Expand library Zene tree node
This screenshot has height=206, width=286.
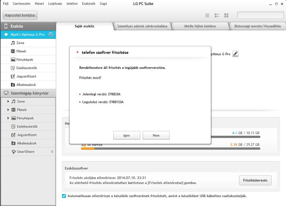coord(8,101)
